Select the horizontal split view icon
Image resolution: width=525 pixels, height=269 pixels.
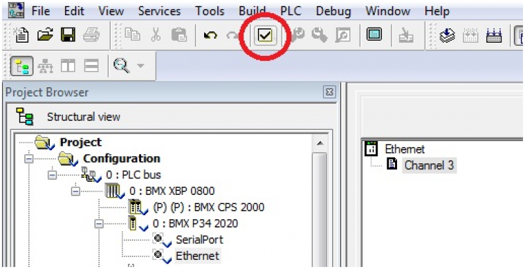(91, 66)
